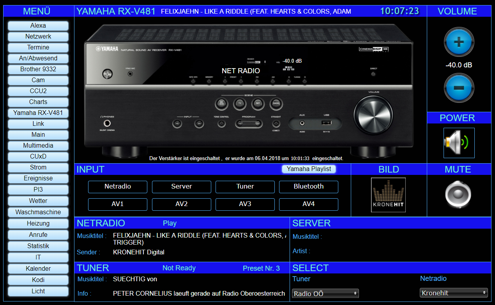Open the Link menu entry
The width and height of the screenshot is (495, 305).
[x=38, y=124]
